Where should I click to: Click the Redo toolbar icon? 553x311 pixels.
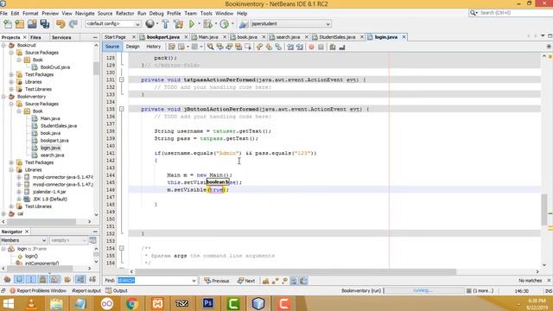pyautogui.click(x=73, y=23)
